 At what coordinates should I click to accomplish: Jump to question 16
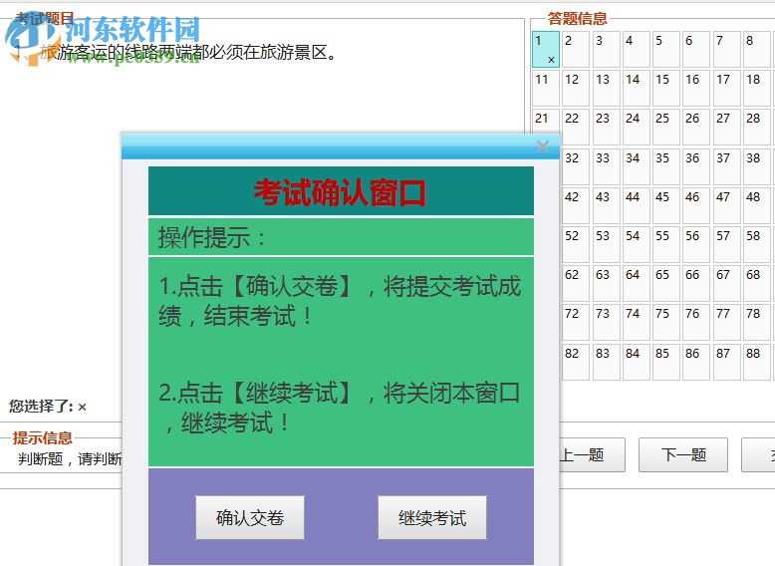[x=696, y=89]
